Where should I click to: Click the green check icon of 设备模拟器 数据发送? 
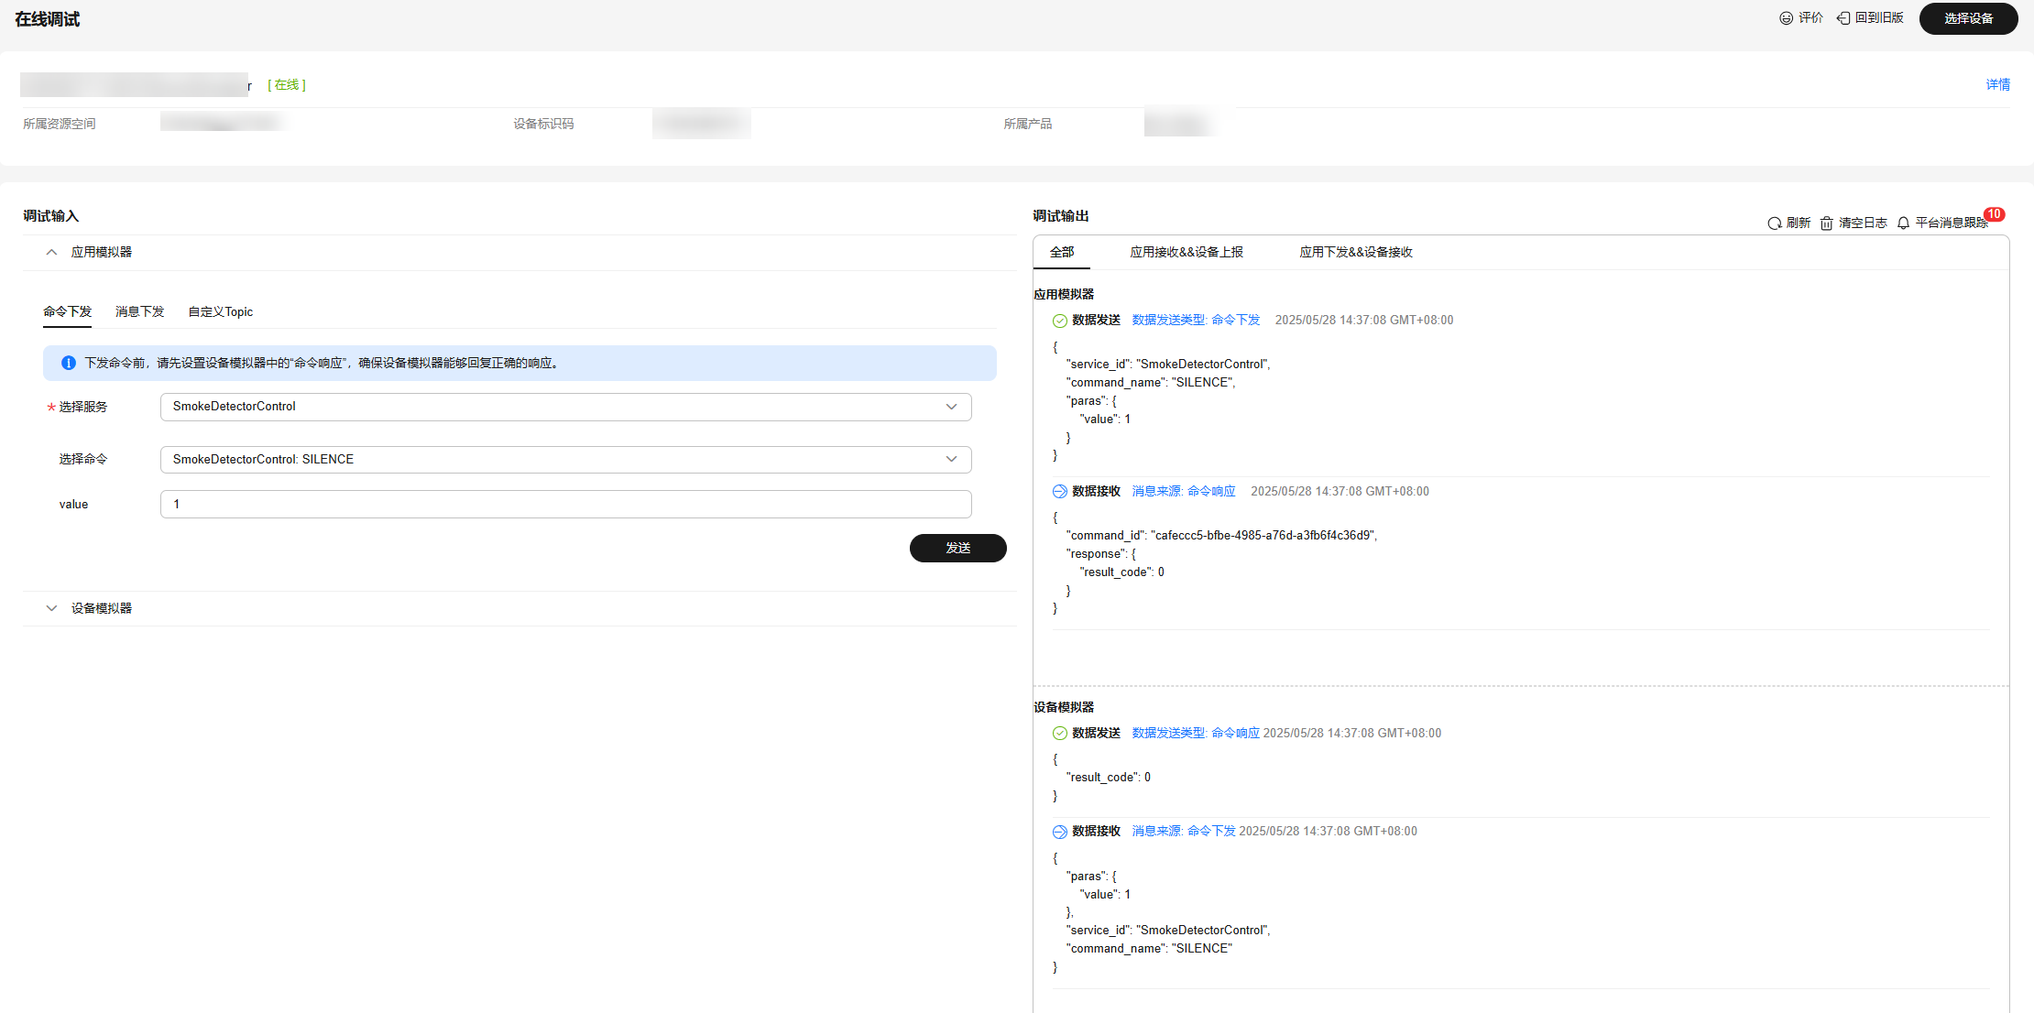pyautogui.click(x=1060, y=734)
